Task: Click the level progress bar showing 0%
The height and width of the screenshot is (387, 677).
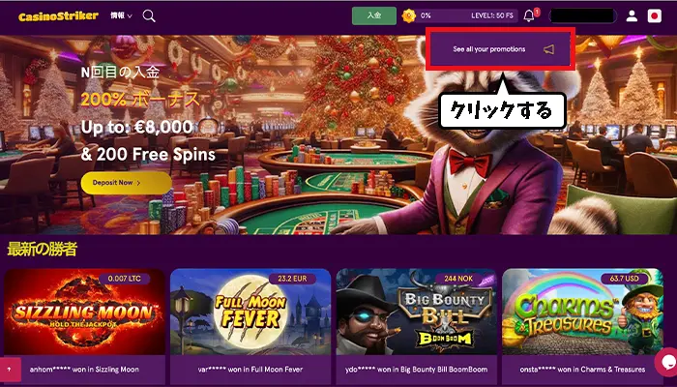Action: point(459,15)
